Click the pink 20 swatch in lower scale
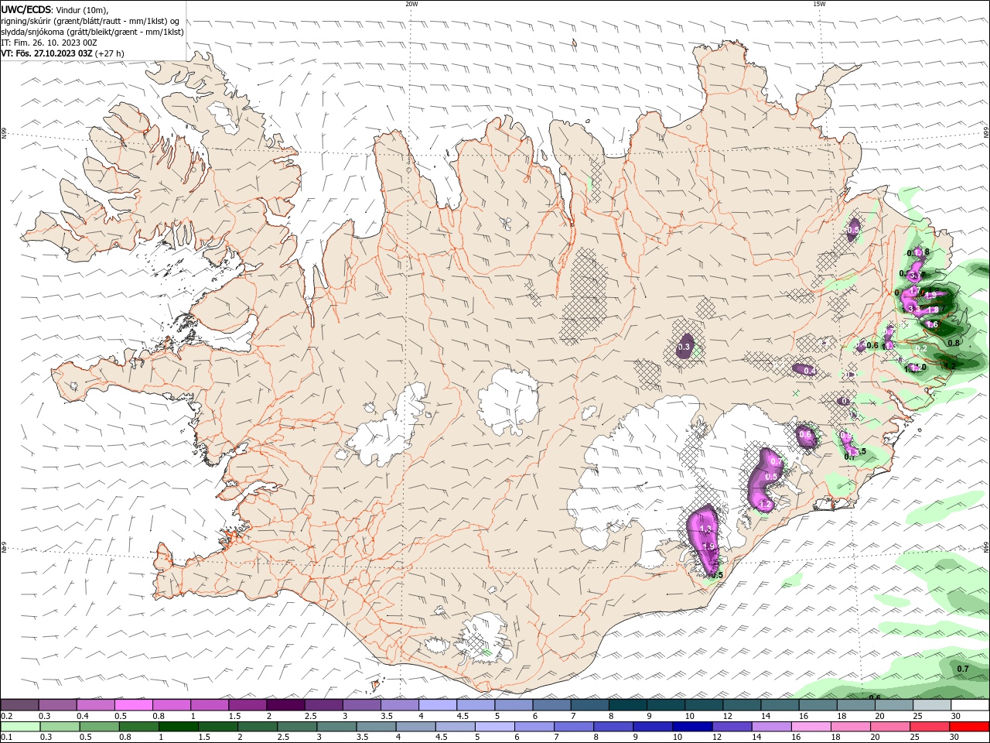The height and width of the screenshot is (743, 990). point(890,727)
